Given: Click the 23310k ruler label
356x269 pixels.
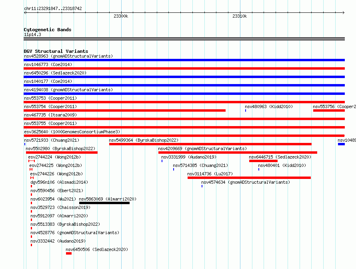Looking at the screenshot, I should click(x=240, y=16).
